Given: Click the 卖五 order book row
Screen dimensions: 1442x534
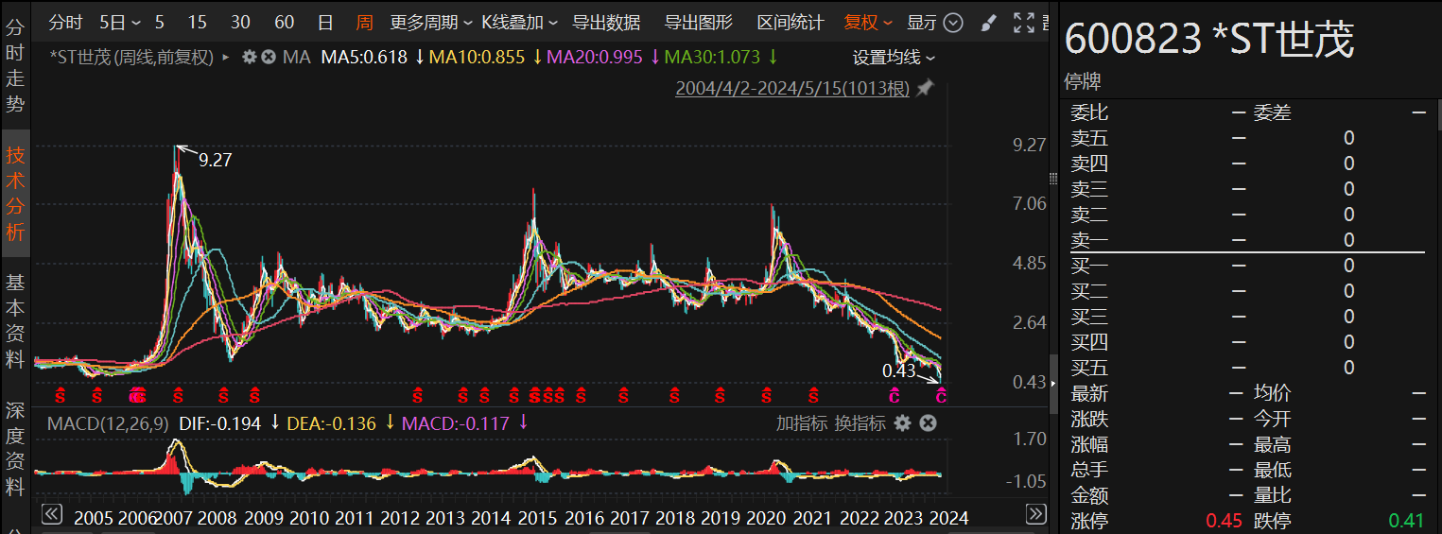Looking at the screenshot, I should click(1248, 138).
